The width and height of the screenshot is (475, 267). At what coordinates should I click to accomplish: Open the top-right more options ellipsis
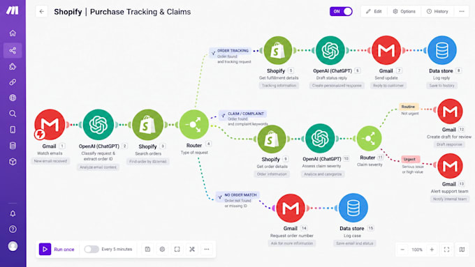click(x=462, y=11)
